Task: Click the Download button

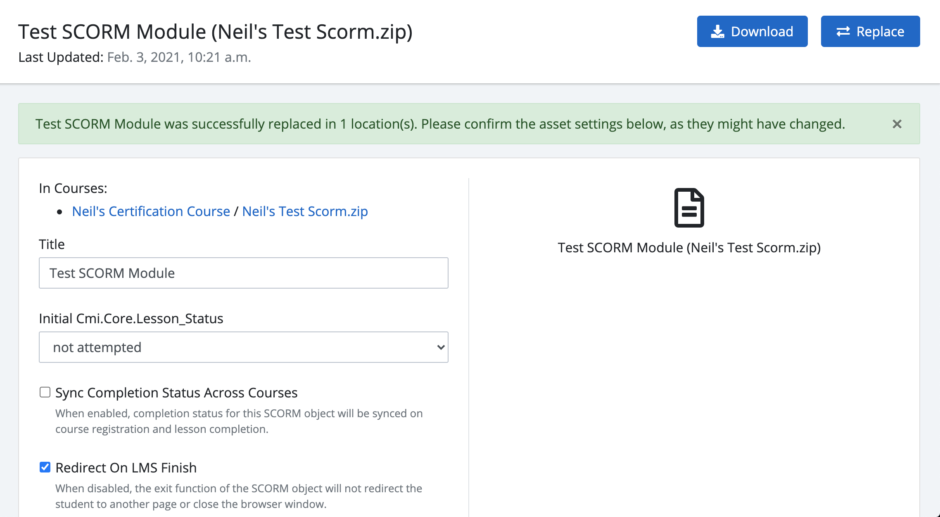Action: (x=752, y=31)
